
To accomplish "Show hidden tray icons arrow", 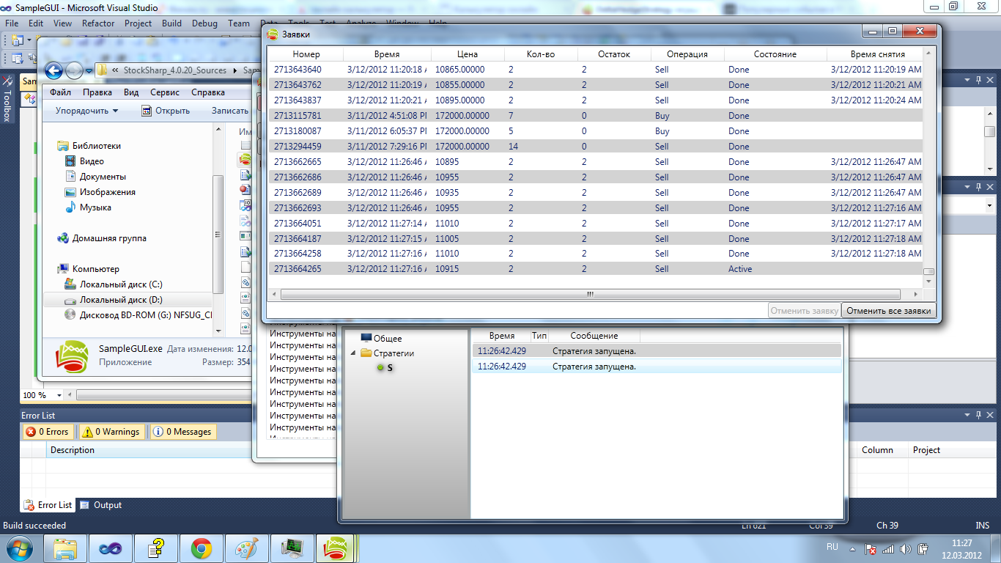I will [x=854, y=548].
